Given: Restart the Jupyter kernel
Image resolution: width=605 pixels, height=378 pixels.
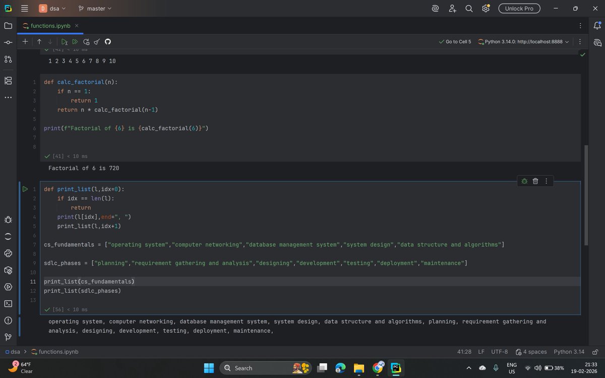Looking at the screenshot, I should click(x=86, y=42).
